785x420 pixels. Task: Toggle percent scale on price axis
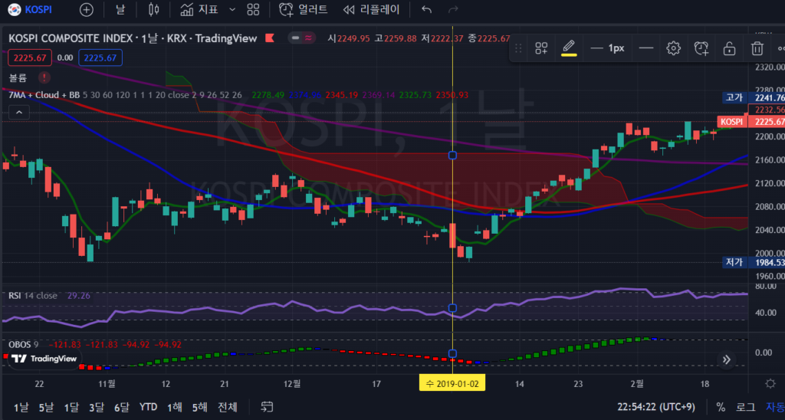point(721,406)
